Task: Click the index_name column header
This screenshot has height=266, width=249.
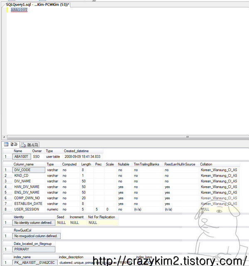Action: 35,257
